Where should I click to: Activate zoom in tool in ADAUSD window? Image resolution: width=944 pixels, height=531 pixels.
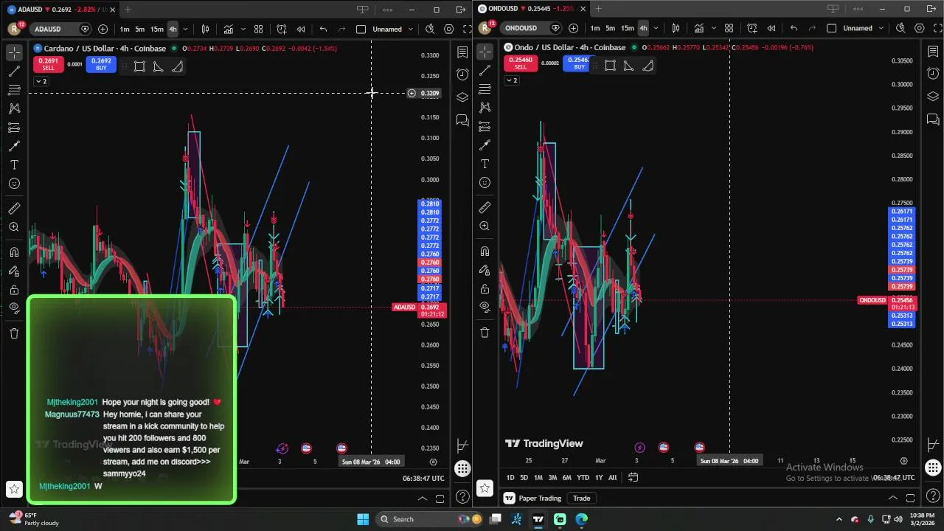(x=14, y=227)
